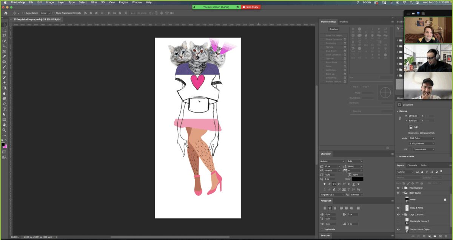Set portrait canvas orientation in Properties
This screenshot has width=453, height=240.
point(411,127)
